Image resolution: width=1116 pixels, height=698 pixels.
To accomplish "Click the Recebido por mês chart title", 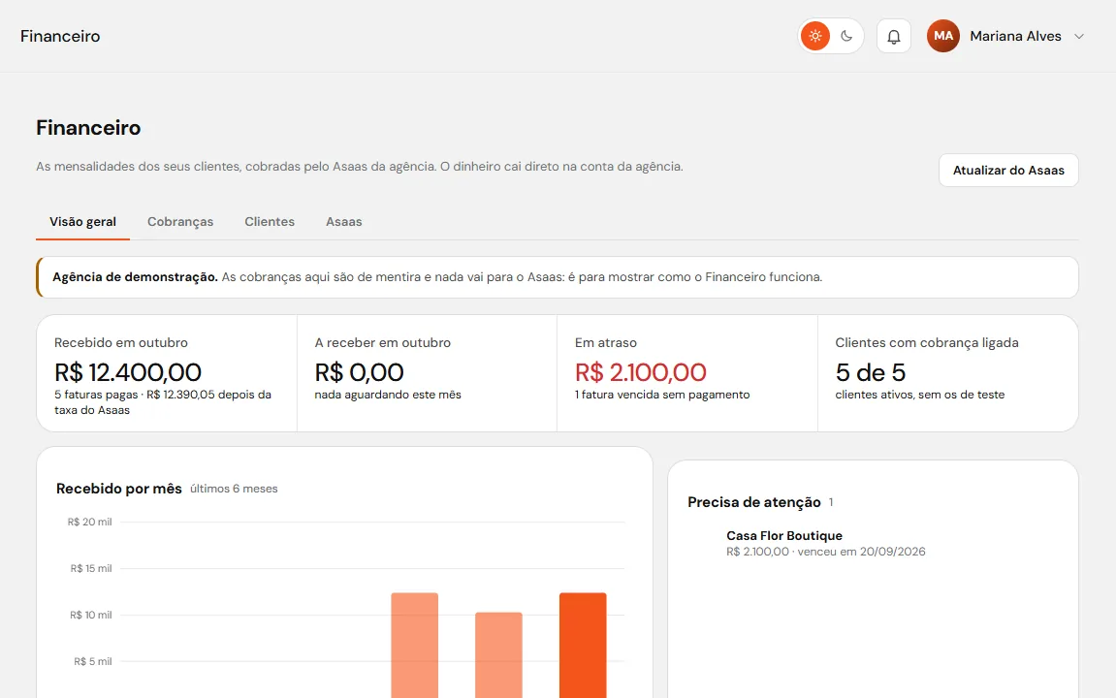I will tap(119, 489).
